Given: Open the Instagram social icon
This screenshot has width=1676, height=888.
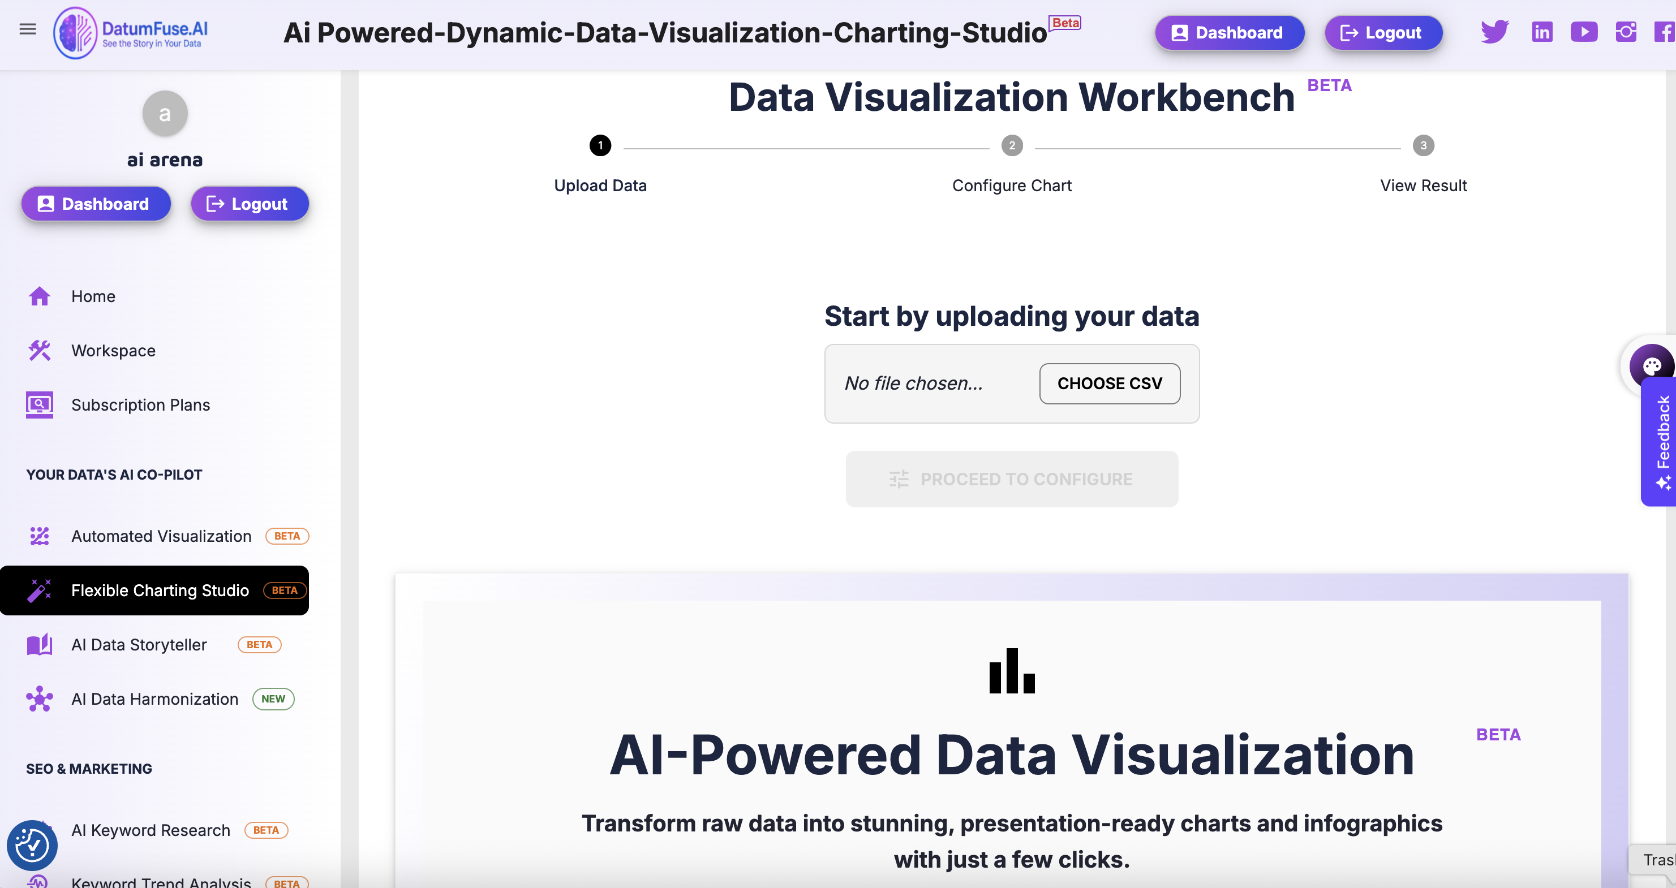Looking at the screenshot, I should [1626, 32].
